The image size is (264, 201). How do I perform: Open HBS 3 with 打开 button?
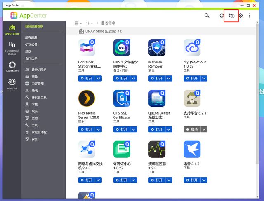[122, 79]
